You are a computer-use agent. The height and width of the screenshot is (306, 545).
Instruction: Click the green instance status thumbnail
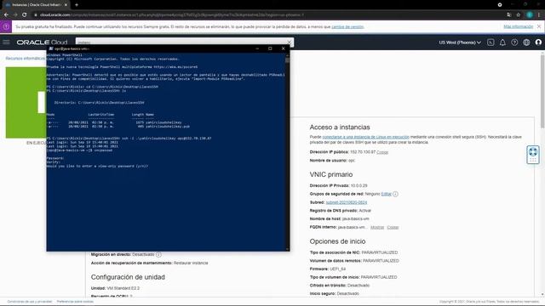point(26,102)
